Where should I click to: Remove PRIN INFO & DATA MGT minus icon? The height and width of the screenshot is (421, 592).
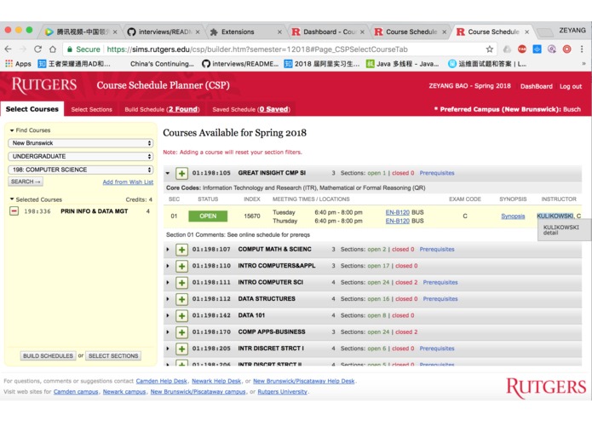[x=14, y=211]
